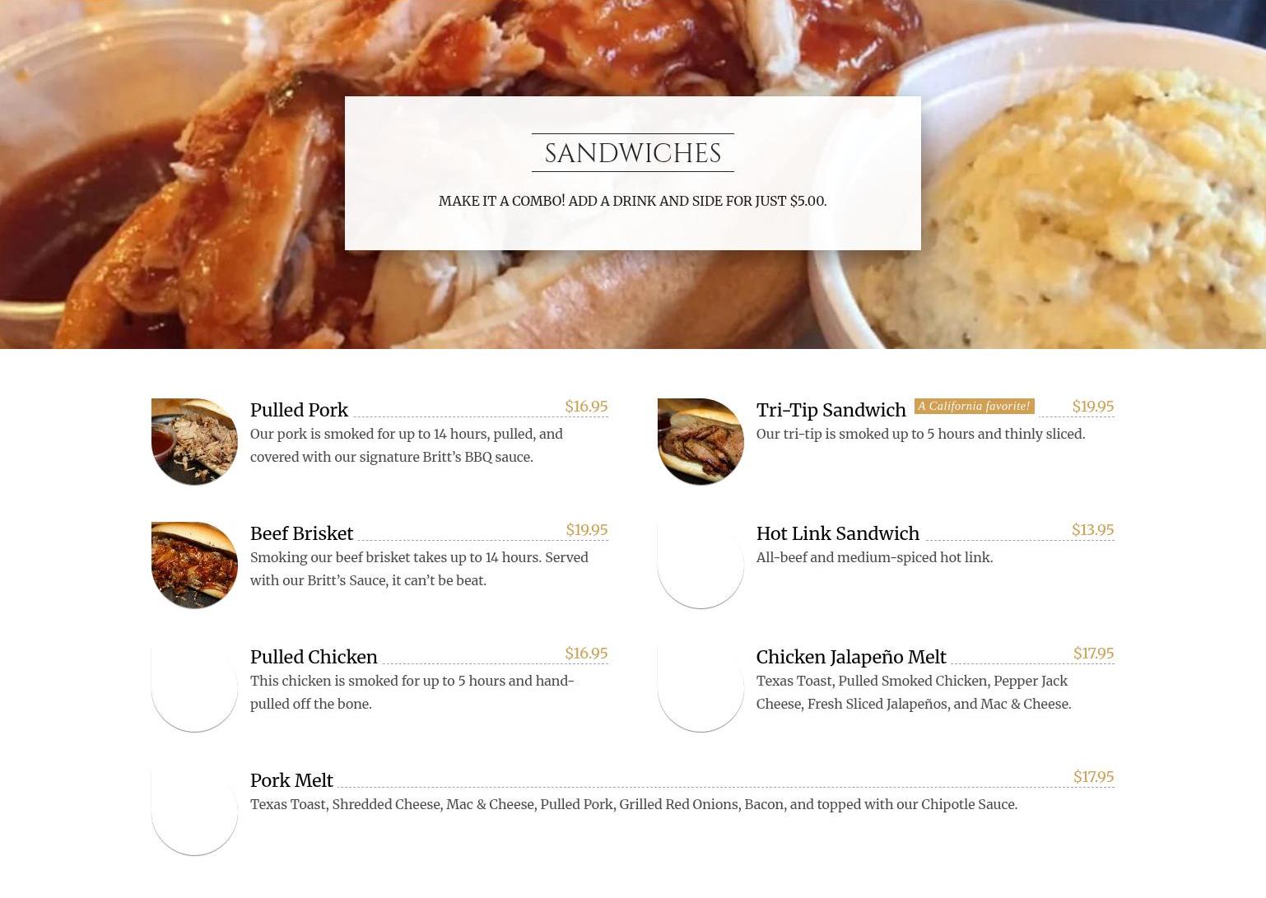Open the Tri-Tip Sandwich photo

tap(700, 441)
